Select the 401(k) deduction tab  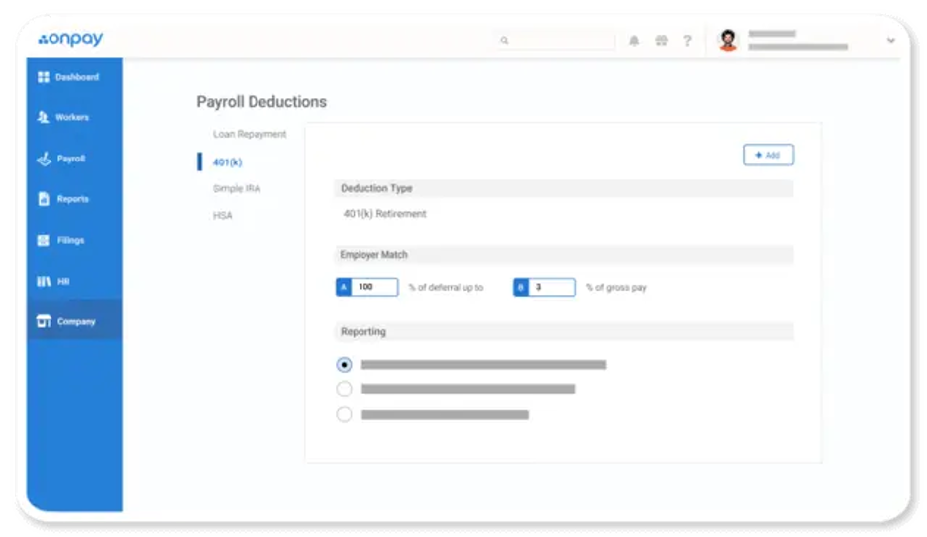[x=227, y=162]
